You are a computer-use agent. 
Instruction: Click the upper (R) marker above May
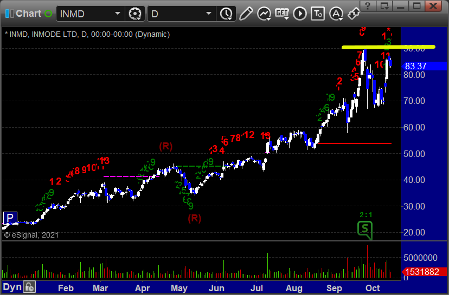tap(166, 147)
